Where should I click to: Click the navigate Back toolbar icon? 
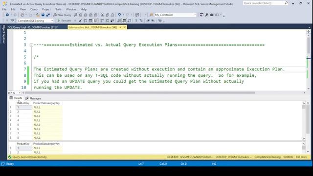(x=7, y=15)
